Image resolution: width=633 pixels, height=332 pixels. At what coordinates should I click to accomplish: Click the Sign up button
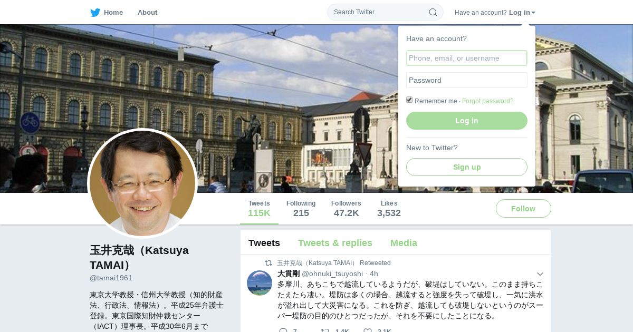click(467, 167)
